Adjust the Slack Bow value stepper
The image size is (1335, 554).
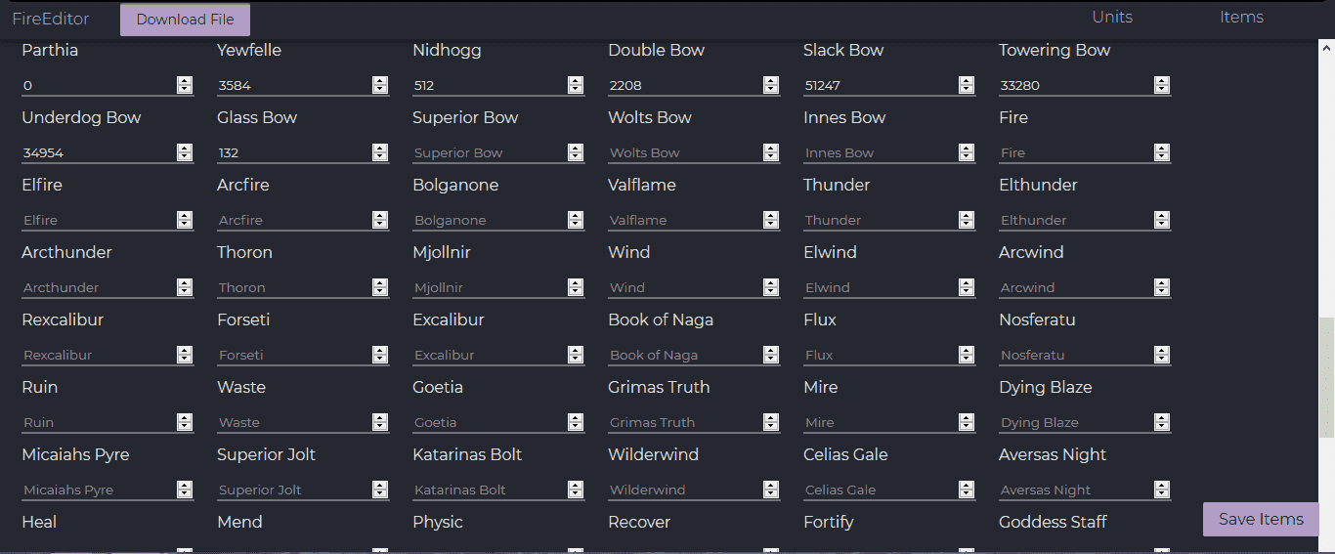[967, 85]
